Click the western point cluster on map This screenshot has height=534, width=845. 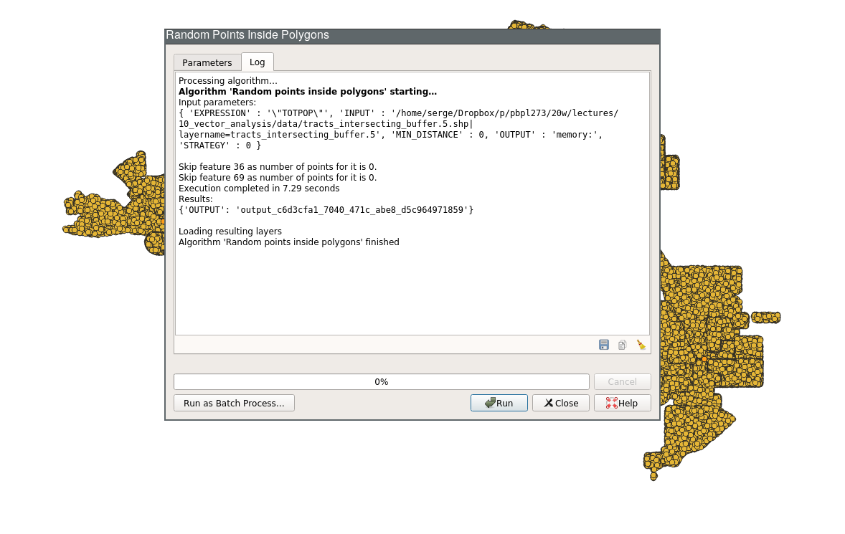tap(108, 215)
